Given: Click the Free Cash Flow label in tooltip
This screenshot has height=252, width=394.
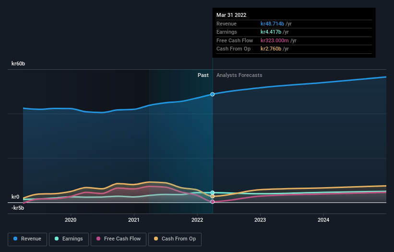Looking at the screenshot, I should 235,40.
